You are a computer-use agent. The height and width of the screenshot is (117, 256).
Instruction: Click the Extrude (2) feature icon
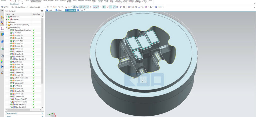(x=13, y=35)
